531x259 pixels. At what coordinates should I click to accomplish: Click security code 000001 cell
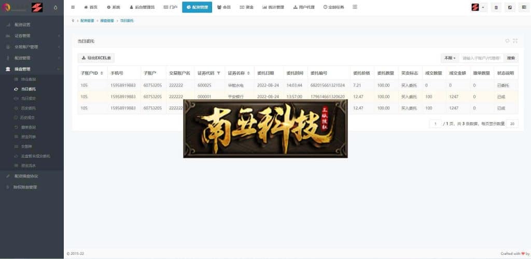click(x=204, y=97)
